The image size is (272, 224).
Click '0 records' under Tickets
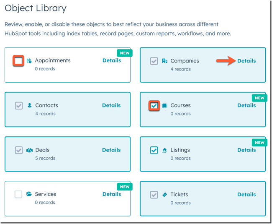coord(181,203)
